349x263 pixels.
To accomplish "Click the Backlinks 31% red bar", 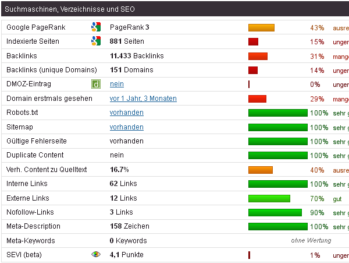I will point(258,56).
